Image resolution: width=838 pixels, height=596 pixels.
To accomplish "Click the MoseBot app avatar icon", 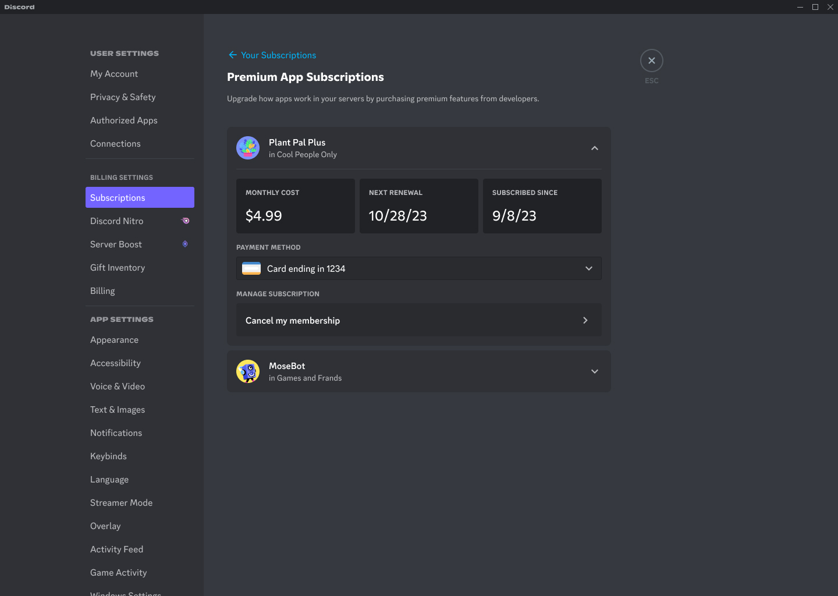I will click(x=248, y=371).
